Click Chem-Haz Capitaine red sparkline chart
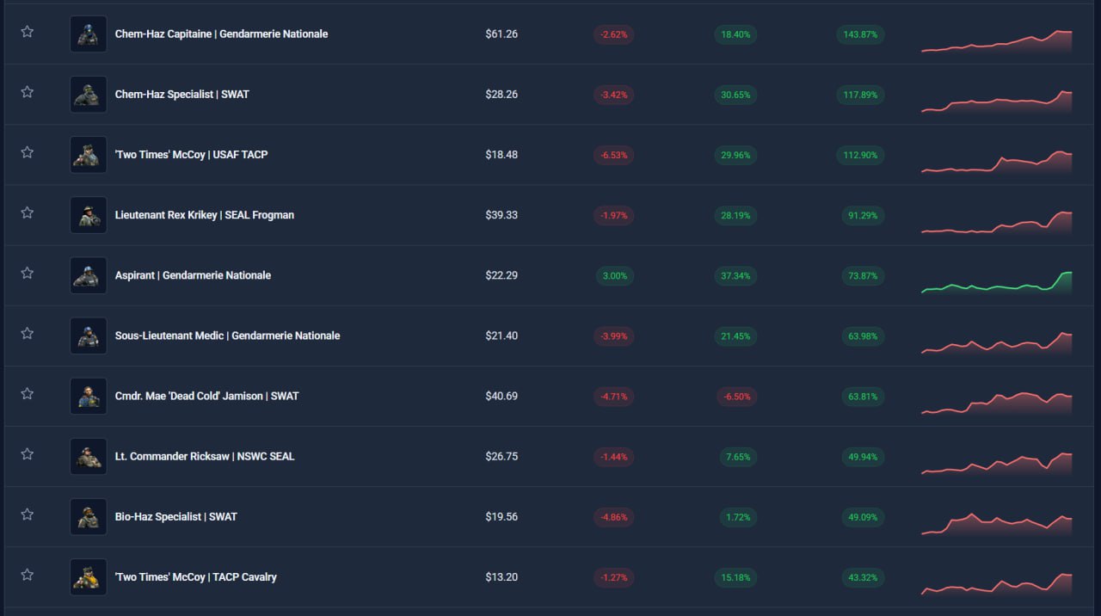This screenshot has height=616, width=1101. click(x=997, y=41)
